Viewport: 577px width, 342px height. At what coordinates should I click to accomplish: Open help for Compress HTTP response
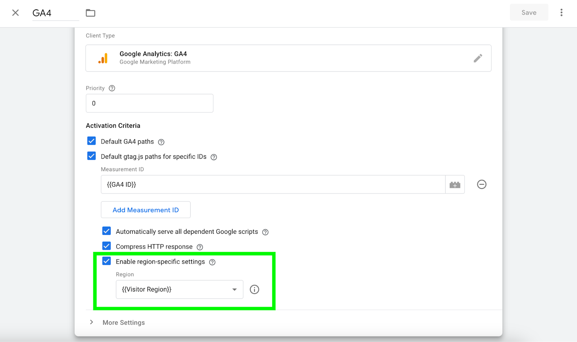click(200, 247)
